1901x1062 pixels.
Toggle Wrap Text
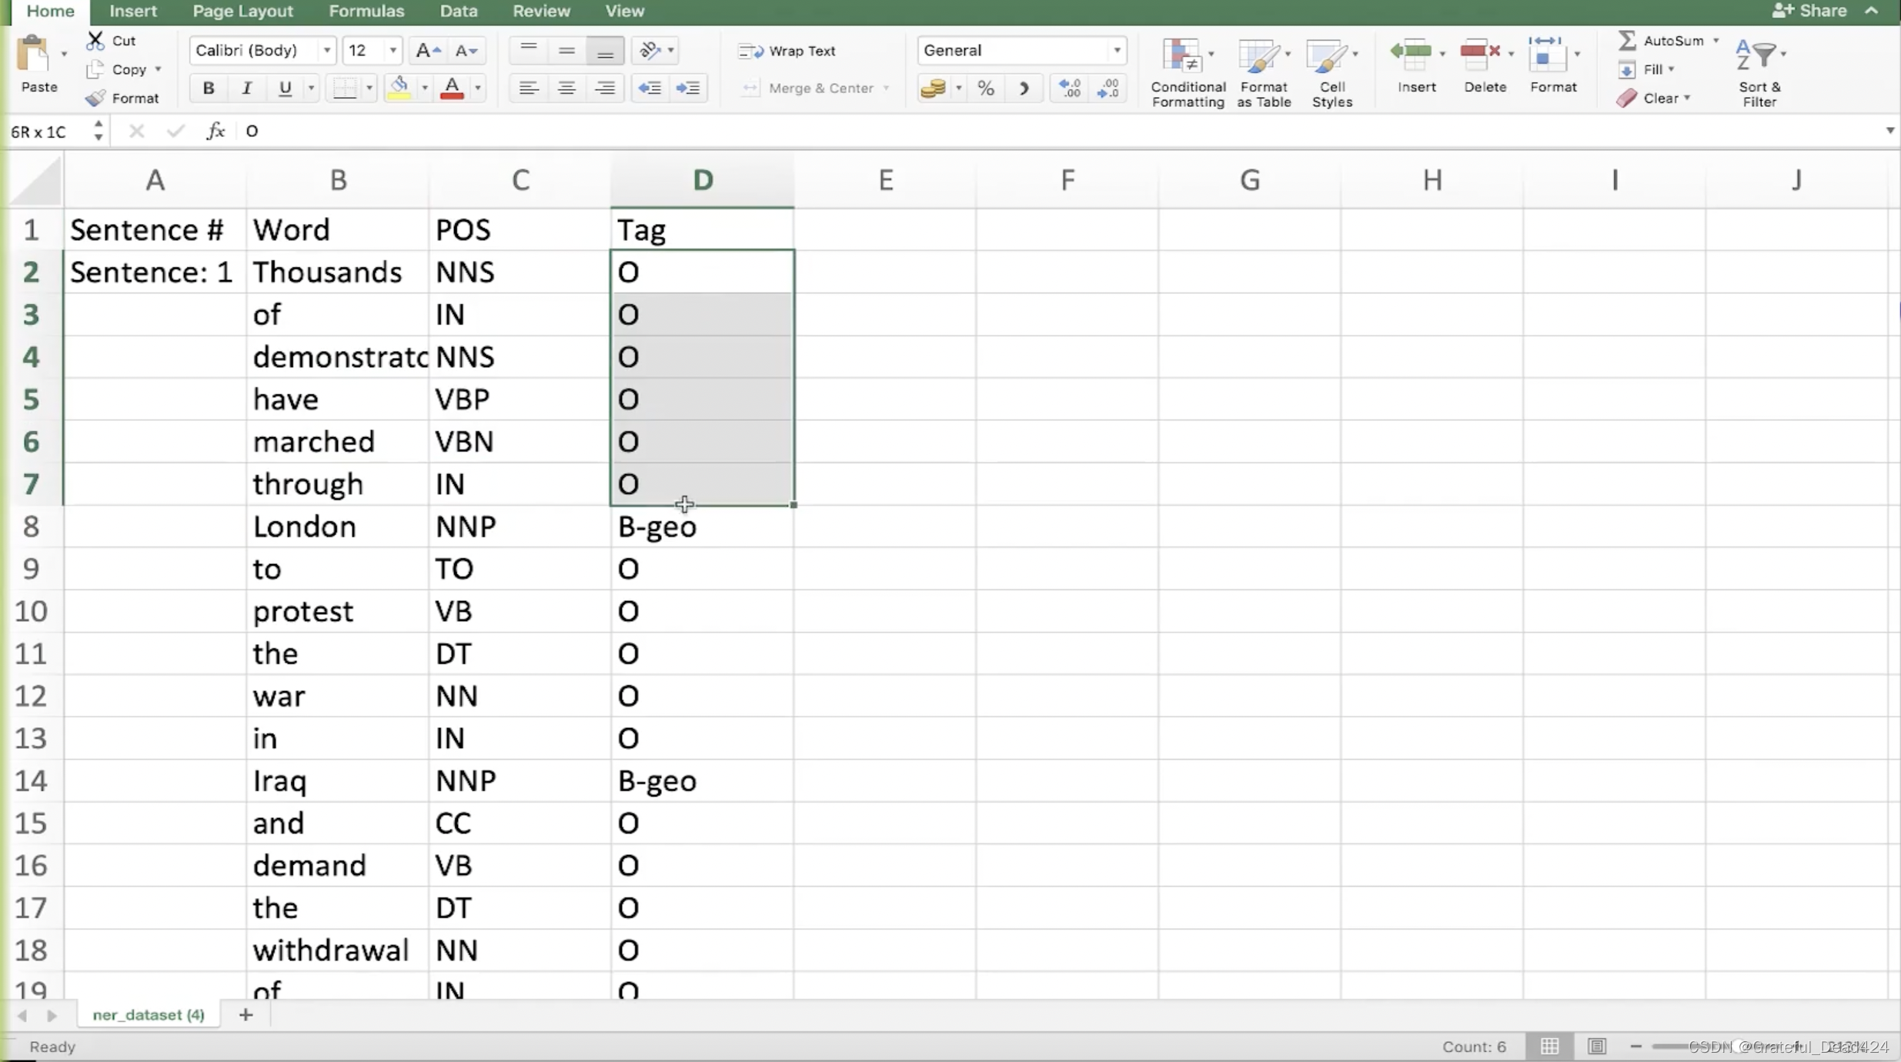point(787,51)
